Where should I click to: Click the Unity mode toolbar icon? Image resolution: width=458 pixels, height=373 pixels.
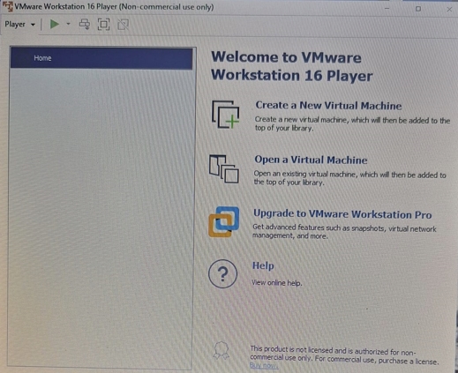point(123,25)
